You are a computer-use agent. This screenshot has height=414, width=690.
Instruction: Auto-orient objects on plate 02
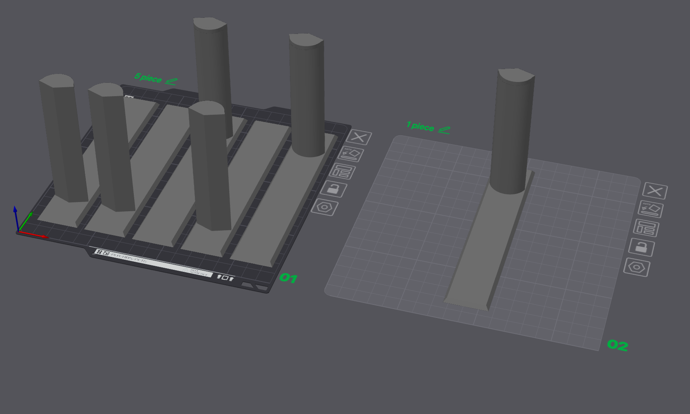[x=650, y=209]
